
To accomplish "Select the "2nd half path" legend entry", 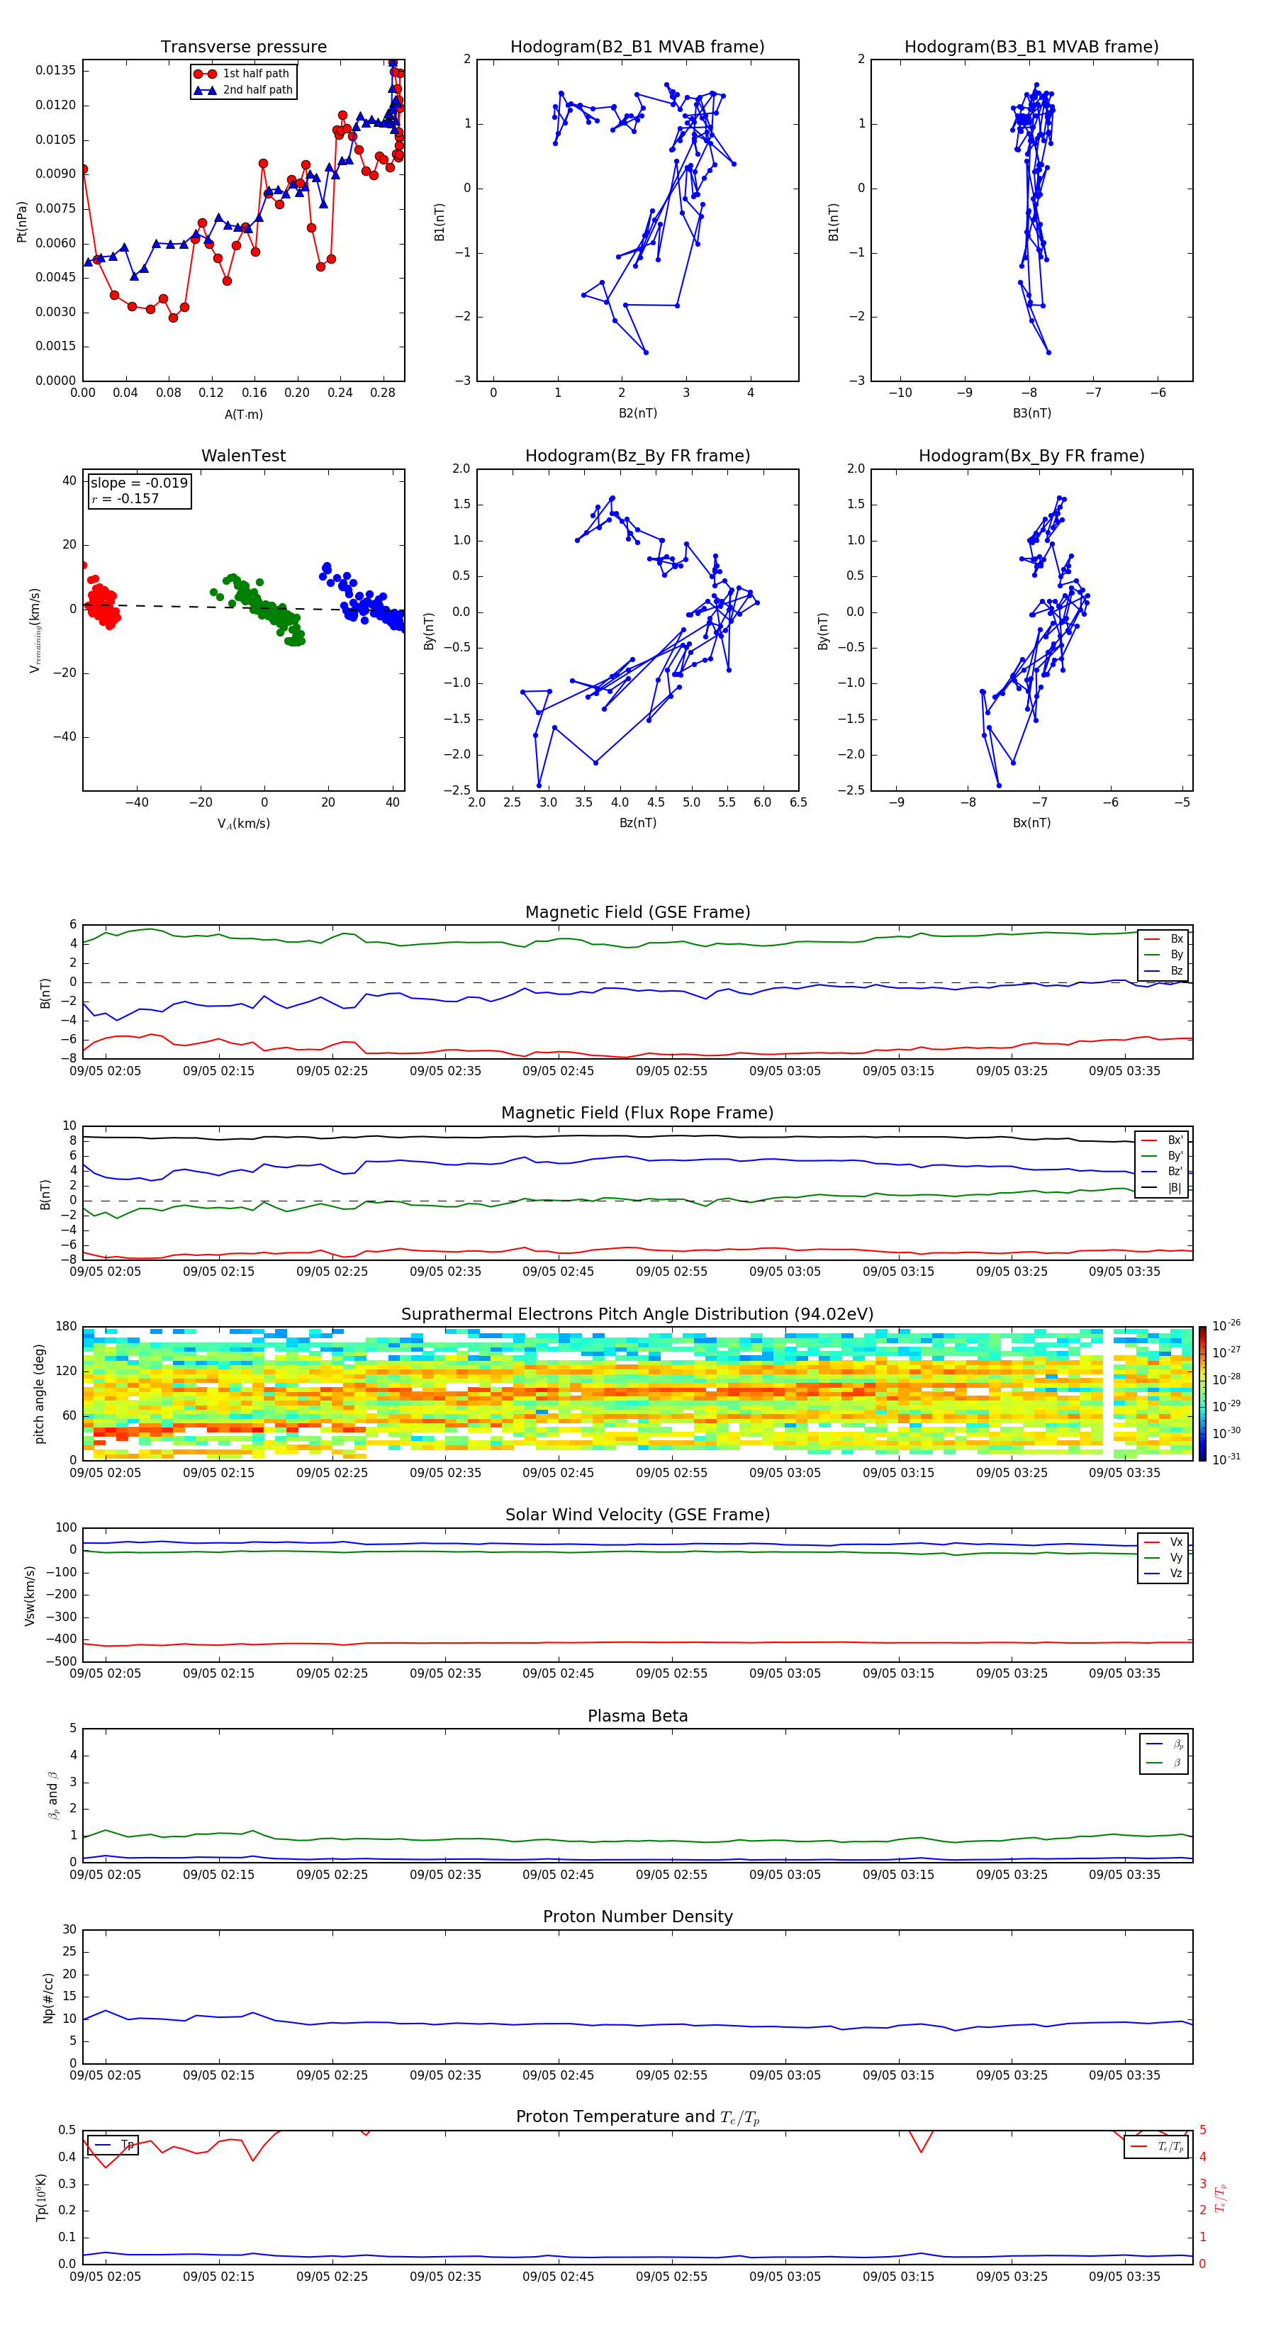I will coord(245,90).
